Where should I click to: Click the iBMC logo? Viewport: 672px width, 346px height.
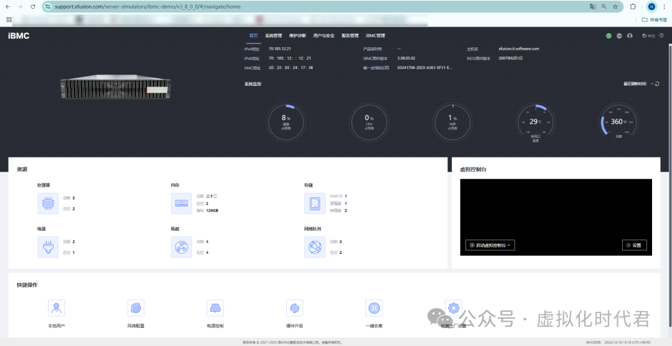(x=19, y=36)
